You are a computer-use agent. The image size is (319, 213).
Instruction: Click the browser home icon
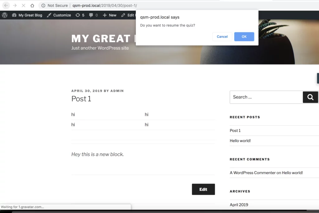(x=32, y=5)
